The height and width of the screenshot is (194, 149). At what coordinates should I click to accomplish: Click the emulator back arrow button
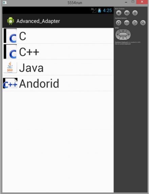point(135,23)
